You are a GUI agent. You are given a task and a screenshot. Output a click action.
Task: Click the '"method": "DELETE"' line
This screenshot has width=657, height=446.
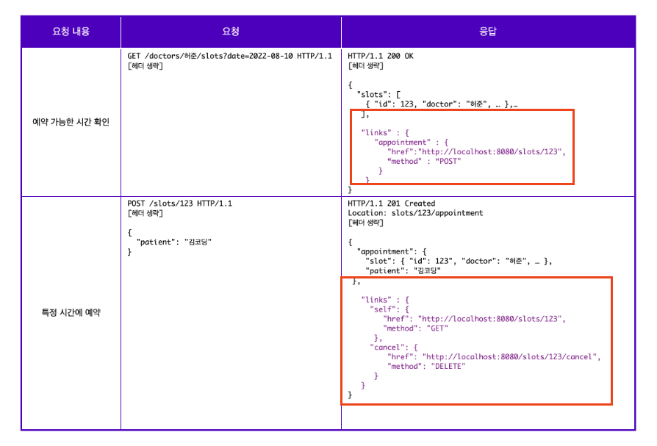click(426, 367)
